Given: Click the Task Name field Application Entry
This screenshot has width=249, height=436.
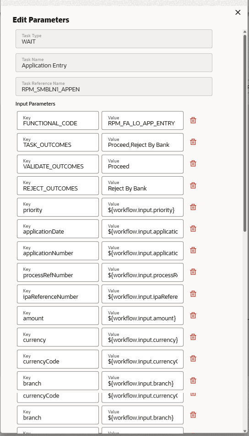Looking at the screenshot, I should [x=114, y=63].
